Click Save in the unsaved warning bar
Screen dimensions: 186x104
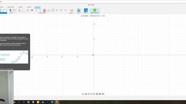pyautogui.click(x=103, y=16)
